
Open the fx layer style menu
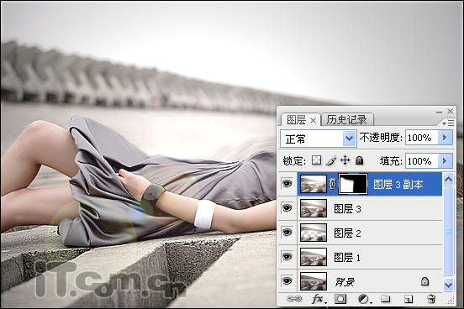pyautogui.click(x=319, y=299)
